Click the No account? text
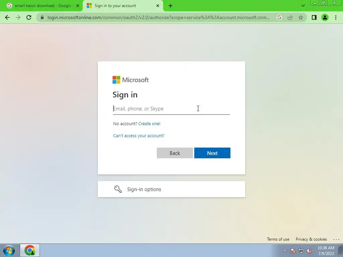This screenshot has width=343, height=257. tap(125, 124)
